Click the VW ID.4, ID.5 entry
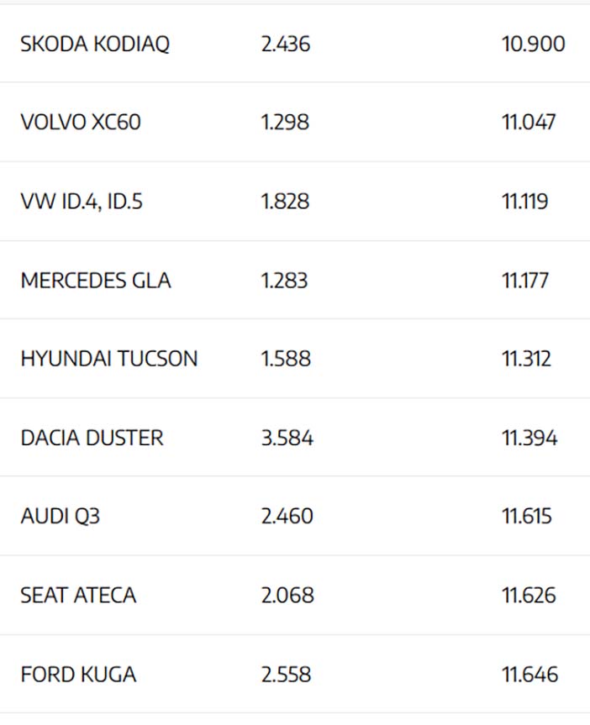 (x=82, y=202)
